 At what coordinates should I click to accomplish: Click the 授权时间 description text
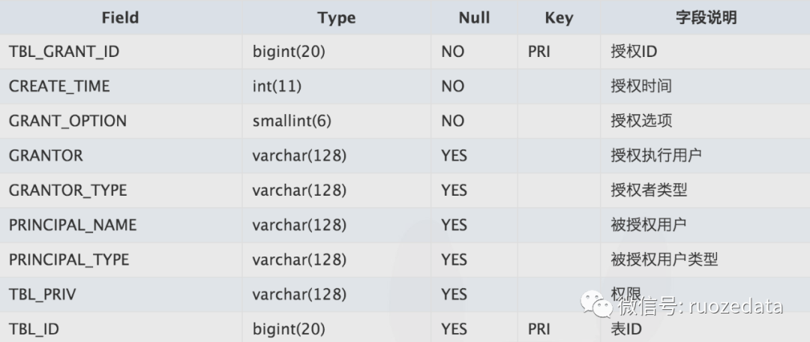click(641, 86)
